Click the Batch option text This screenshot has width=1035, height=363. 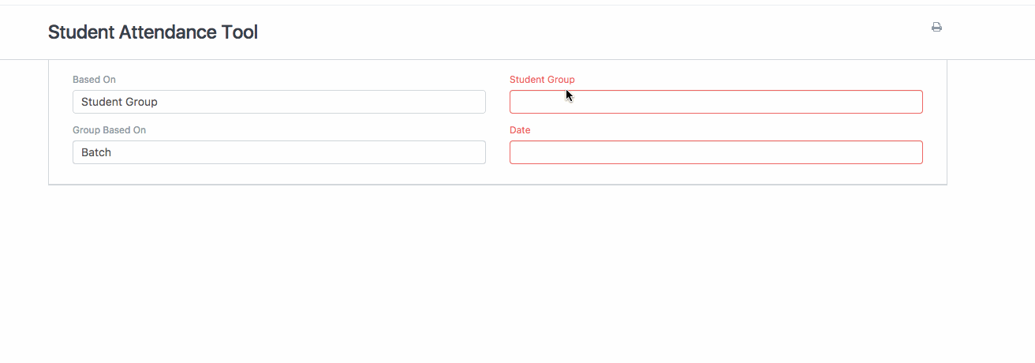click(96, 152)
